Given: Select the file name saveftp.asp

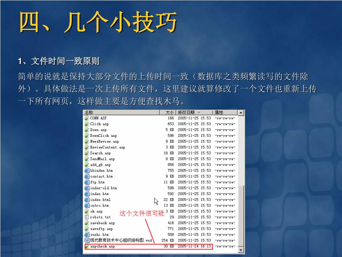Looking at the screenshot, I should 102,229.
